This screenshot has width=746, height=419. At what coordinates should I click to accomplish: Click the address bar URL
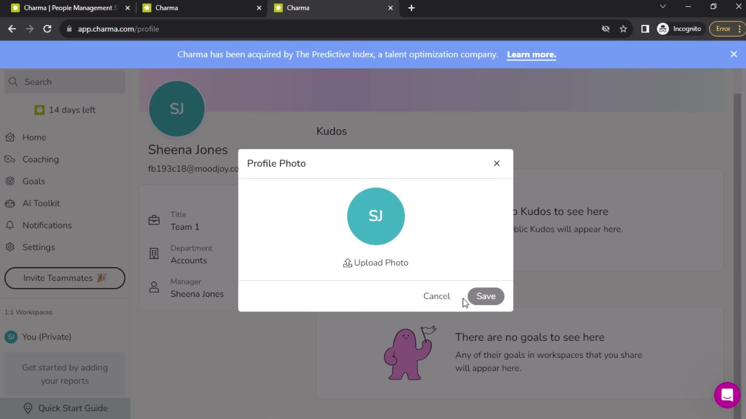click(119, 29)
